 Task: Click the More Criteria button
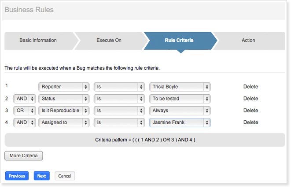[23, 156]
